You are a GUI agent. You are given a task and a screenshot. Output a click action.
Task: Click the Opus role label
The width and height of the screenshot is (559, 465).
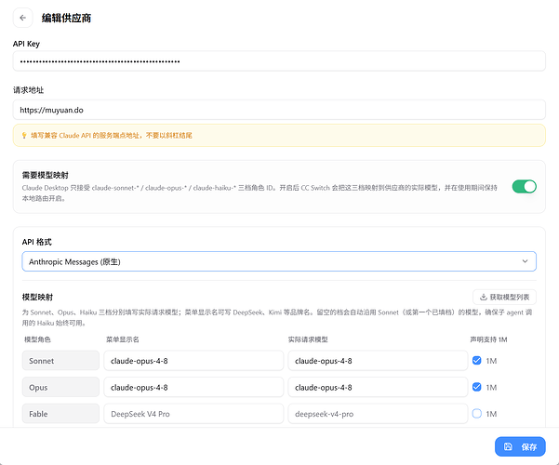60,387
